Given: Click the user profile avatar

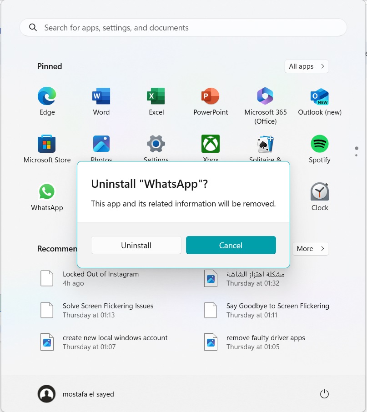Looking at the screenshot, I should [46, 394].
